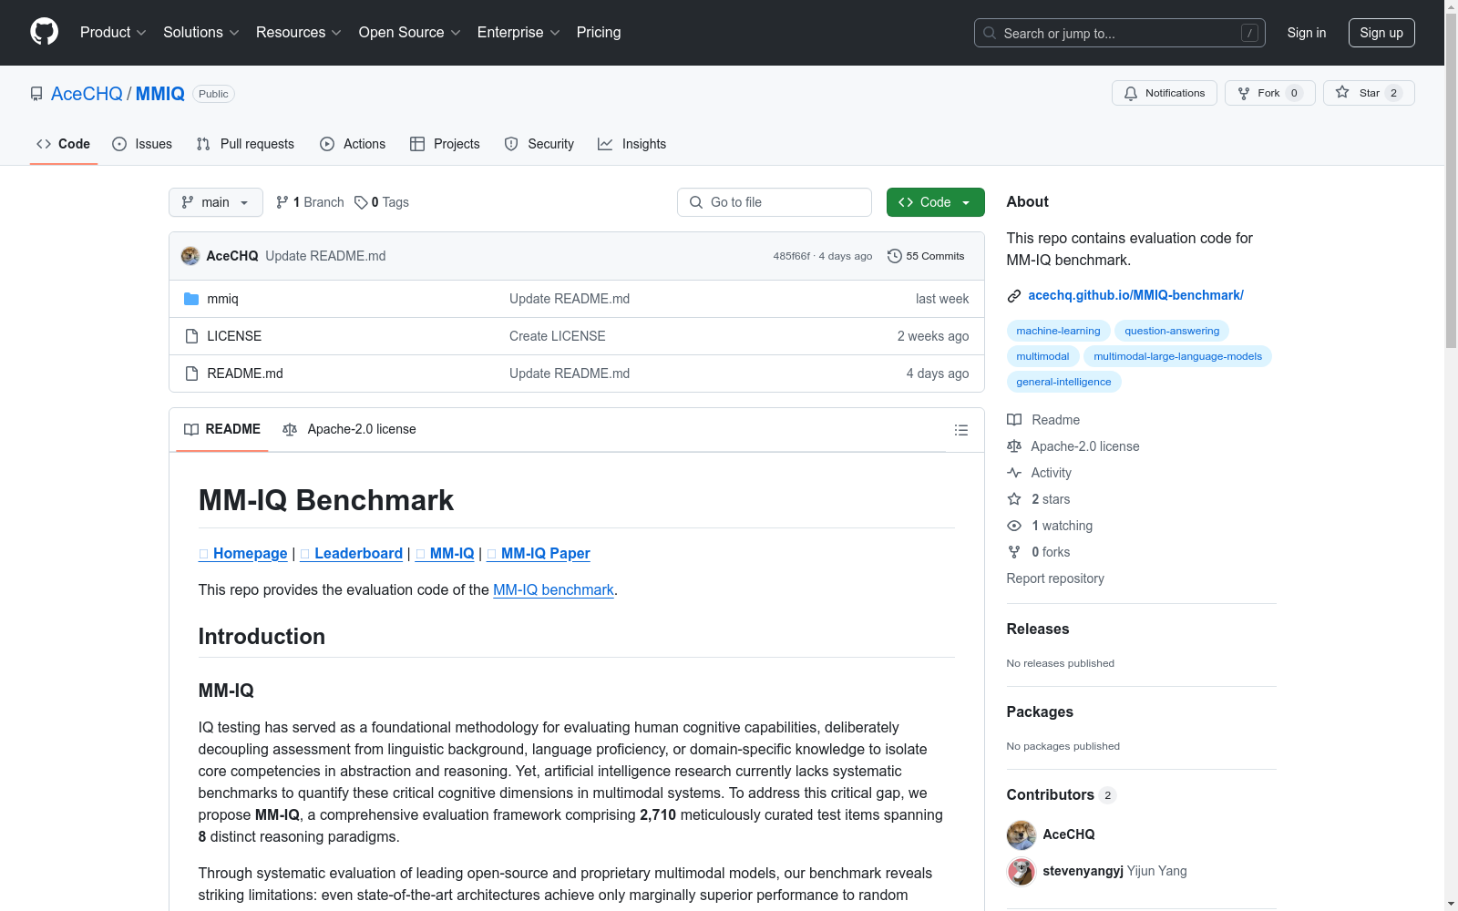Click the machine-learning topic tag
This screenshot has height=911, width=1458.
(1058, 331)
